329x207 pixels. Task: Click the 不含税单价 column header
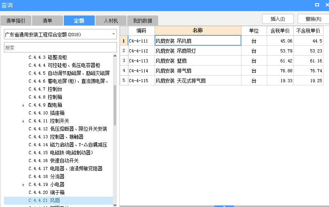pyautogui.click(x=308, y=31)
